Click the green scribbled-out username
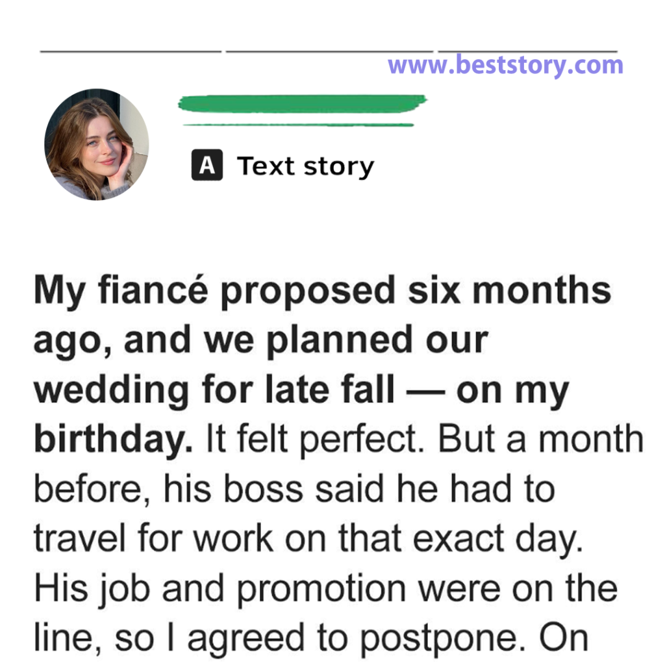The image size is (665, 663). click(302, 103)
